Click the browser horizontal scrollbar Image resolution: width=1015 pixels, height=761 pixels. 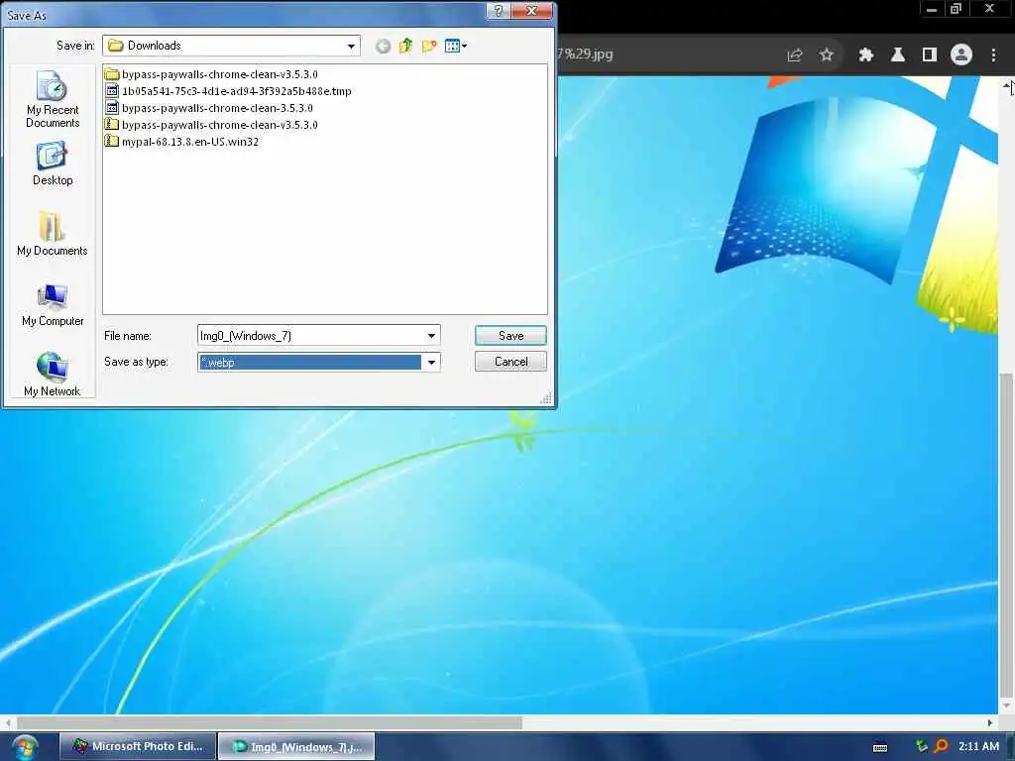point(270,722)
